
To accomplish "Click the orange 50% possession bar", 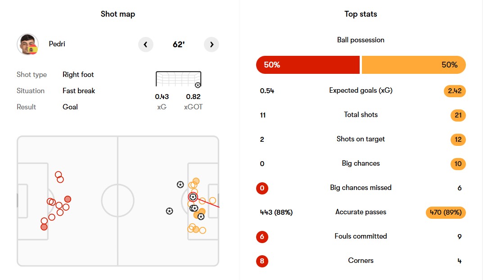I will [x=413, y=65].
